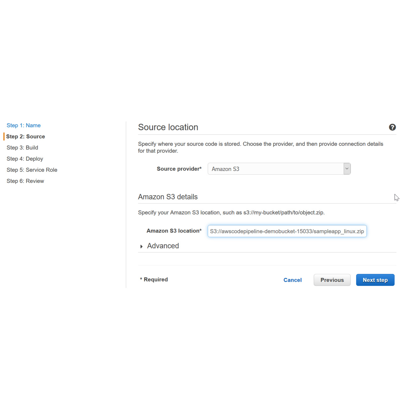Click the help question mark icon

point(392,127)
